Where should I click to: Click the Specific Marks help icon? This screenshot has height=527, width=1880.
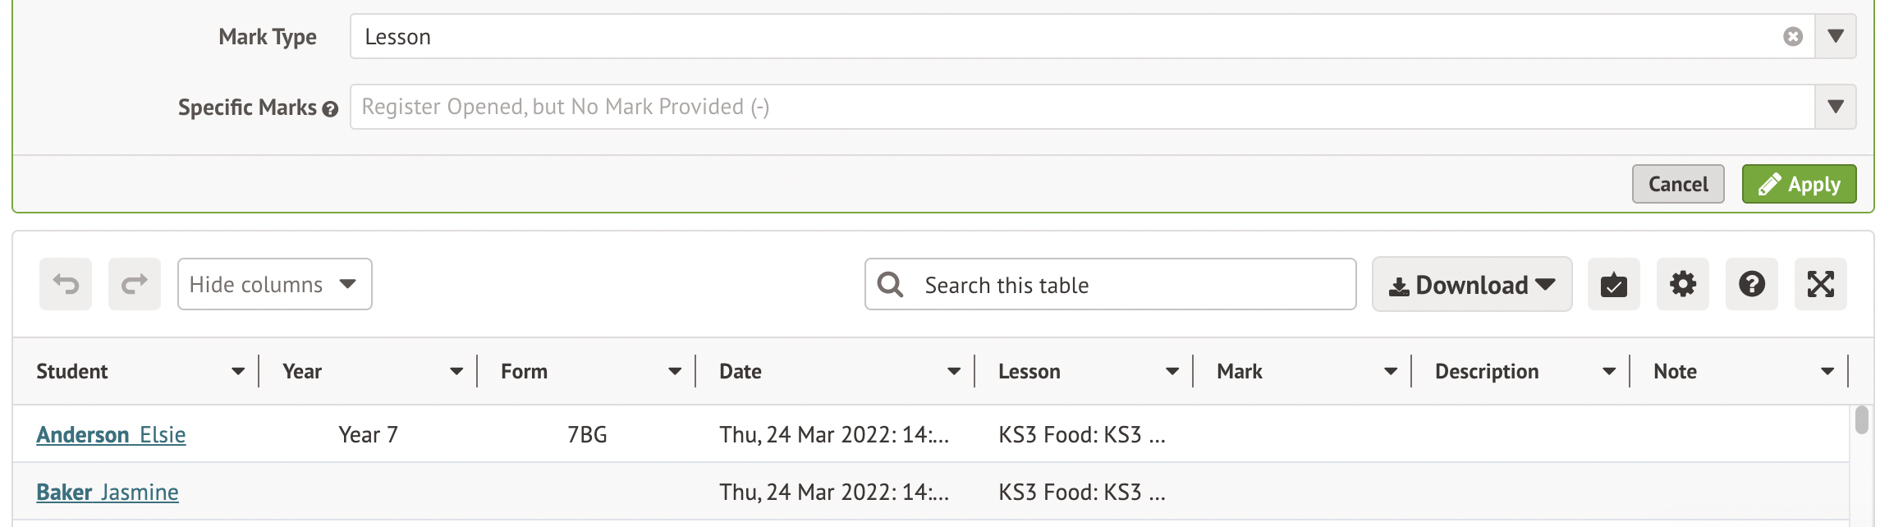pyautogui.click(x=330, y=109)
